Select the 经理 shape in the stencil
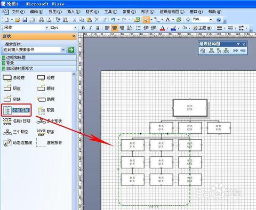Image resolution: width=256 pixels, height=210 pixels. pyautogui.click(x=46, y=78)
